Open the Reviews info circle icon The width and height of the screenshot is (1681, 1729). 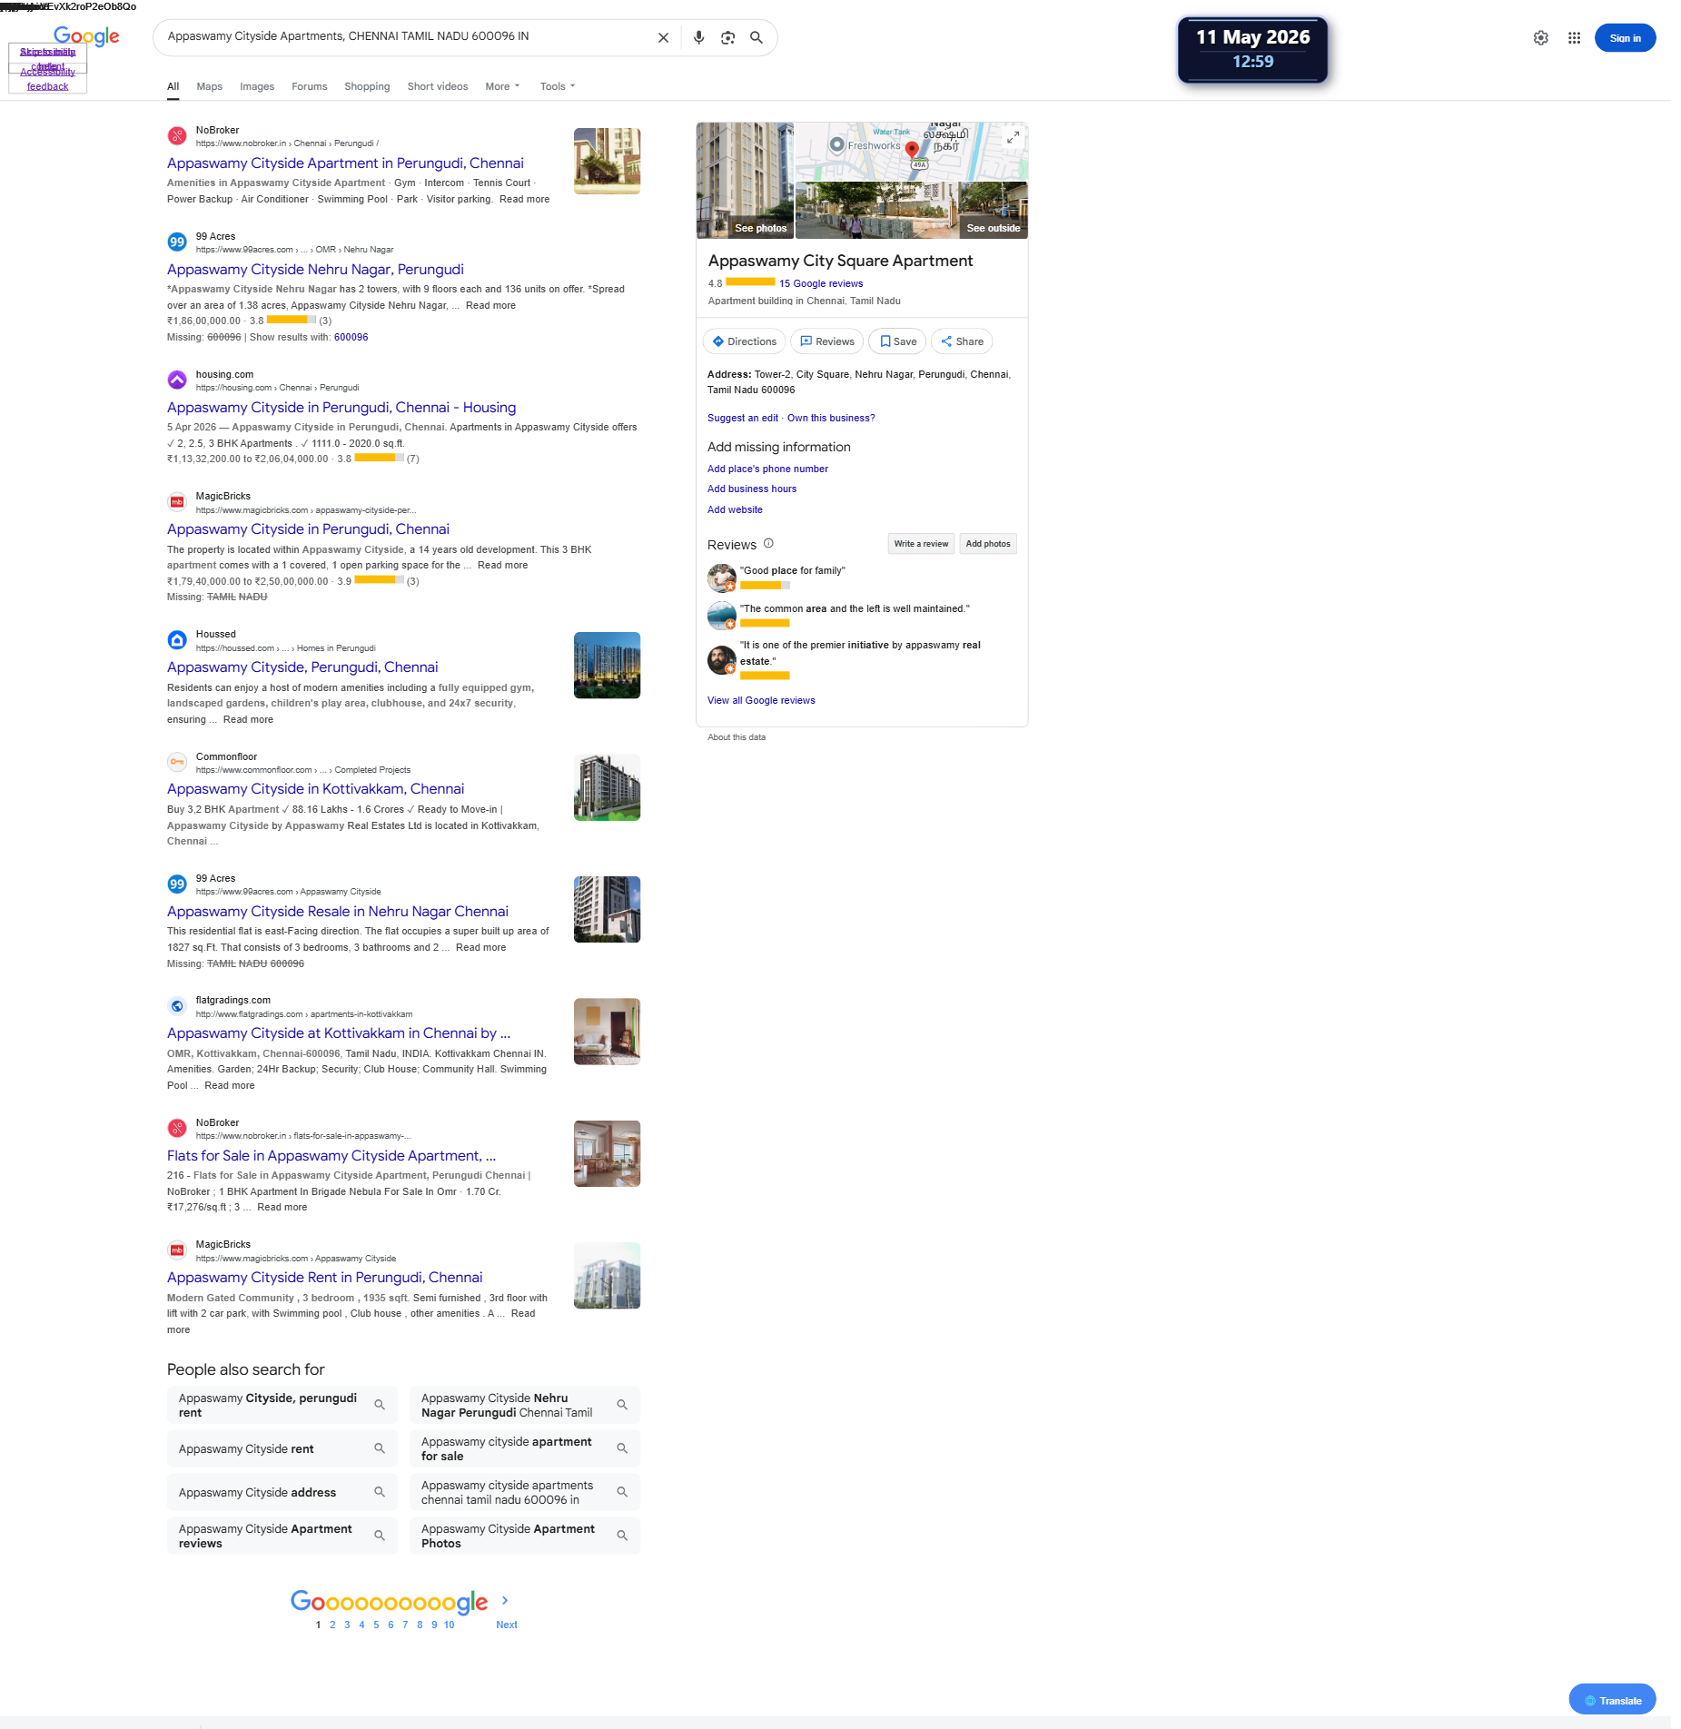click(768, 543)
